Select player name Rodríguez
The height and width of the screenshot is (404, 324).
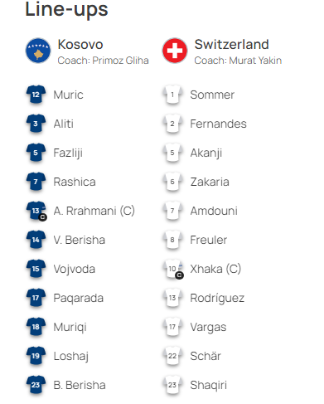tap(217, 298)
